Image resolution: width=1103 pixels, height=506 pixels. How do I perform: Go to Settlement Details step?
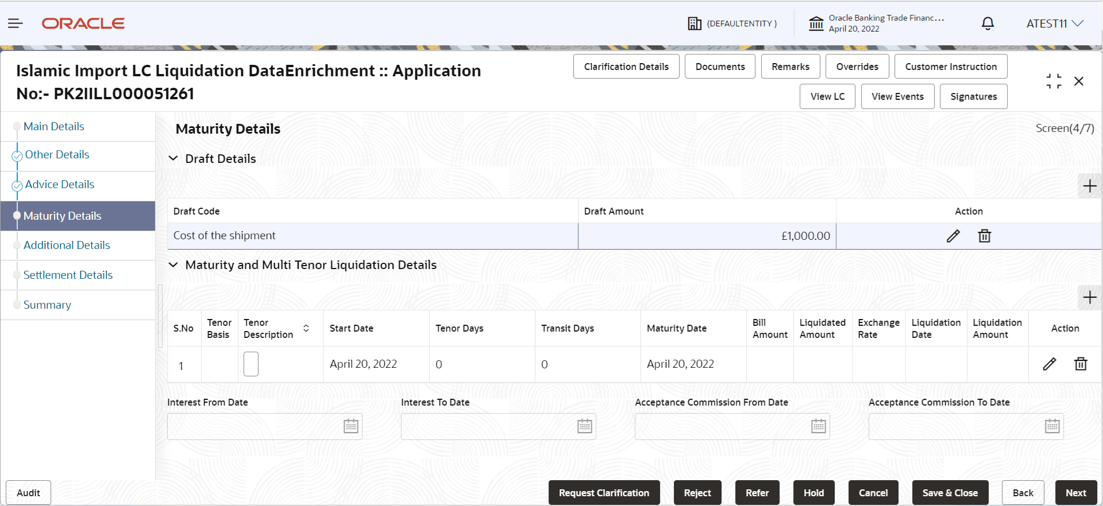click(x=68, y=275)
